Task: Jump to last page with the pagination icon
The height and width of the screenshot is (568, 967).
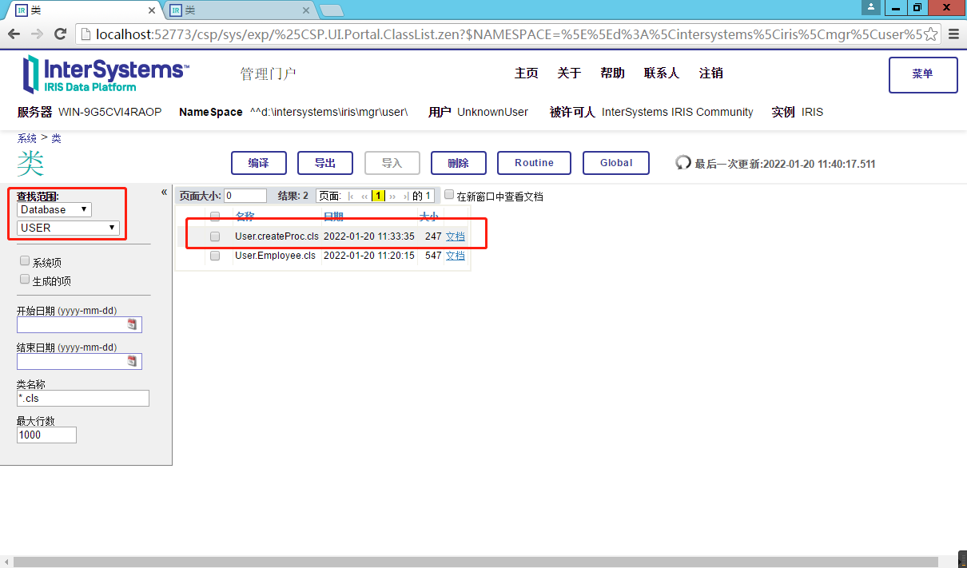Action: point(406,195)
